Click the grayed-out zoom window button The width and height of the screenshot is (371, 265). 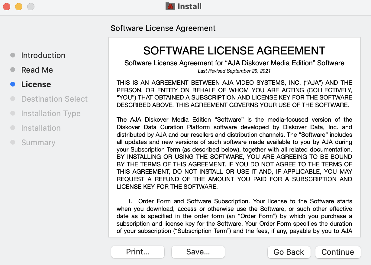(31, 6)
